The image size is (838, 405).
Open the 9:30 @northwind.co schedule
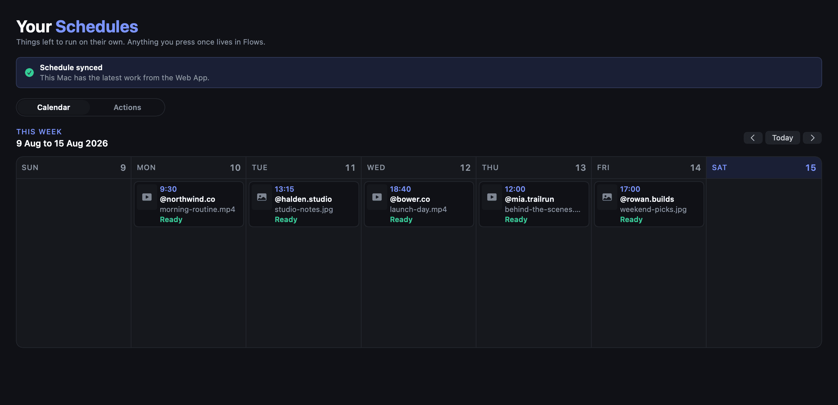189,204
